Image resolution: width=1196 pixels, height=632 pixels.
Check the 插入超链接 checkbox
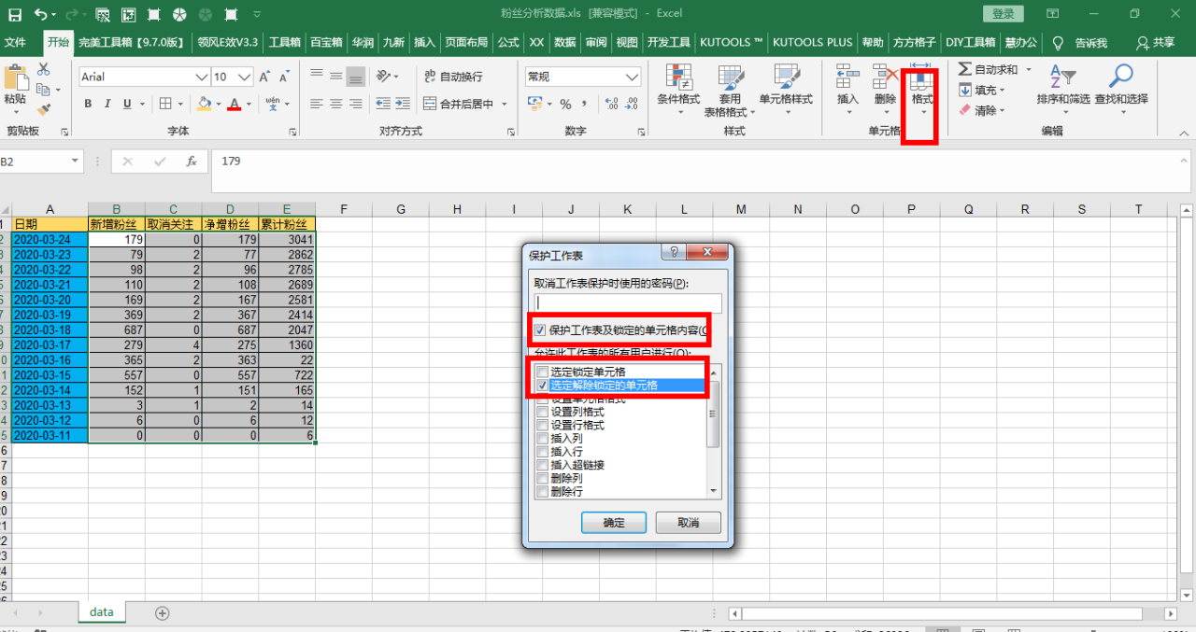(x=543, y=465)
